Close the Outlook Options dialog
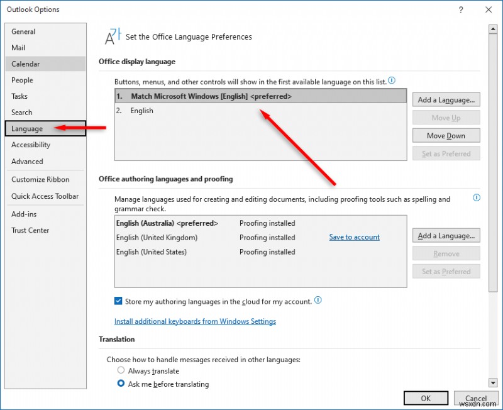503x410 pixels. [x=489, y=9]
